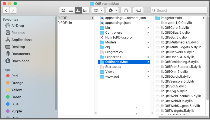This screenshot has height=120, width=210.
Task: Expand the obj folder arrow
Action: point(148,47)
